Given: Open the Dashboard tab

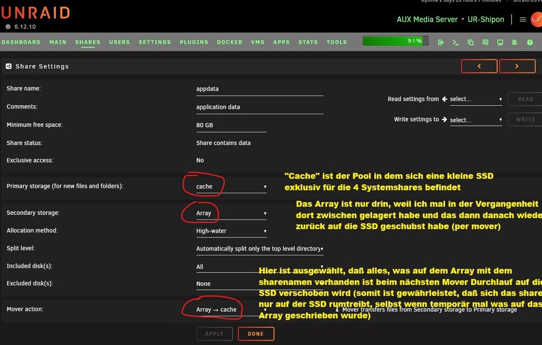Looking at the screenshot, I should [21, 42].
